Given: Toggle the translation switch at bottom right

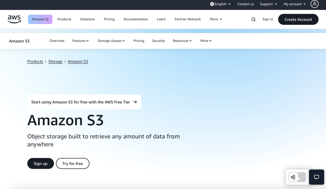Looking at the screenshot, I should [x=297, y=177].
